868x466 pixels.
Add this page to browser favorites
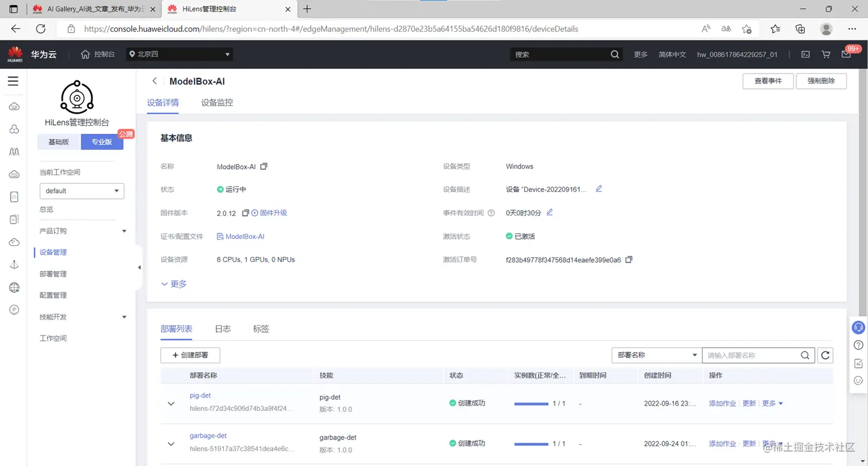[746, 29]
